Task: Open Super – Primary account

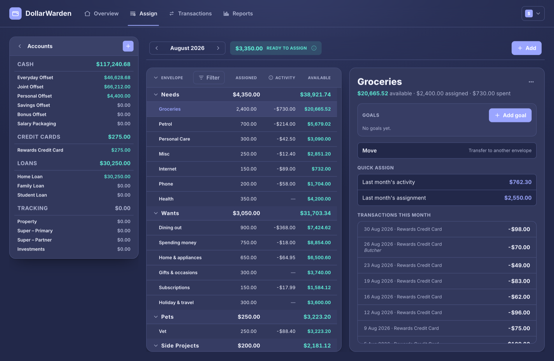Action: coord(74,231)
